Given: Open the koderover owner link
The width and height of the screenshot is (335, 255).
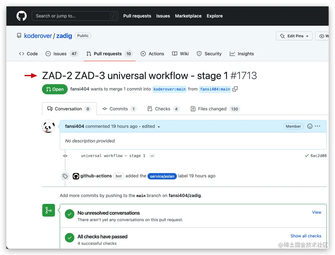Looking at the screenshot, I should (x=38, y=36).
